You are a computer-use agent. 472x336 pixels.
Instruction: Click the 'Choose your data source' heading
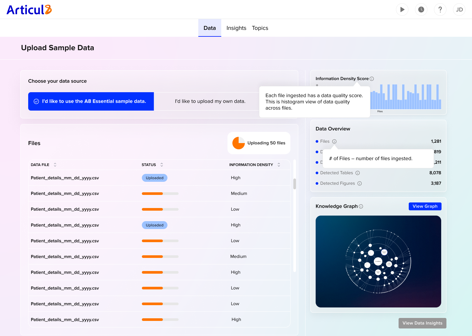[57, 81]
